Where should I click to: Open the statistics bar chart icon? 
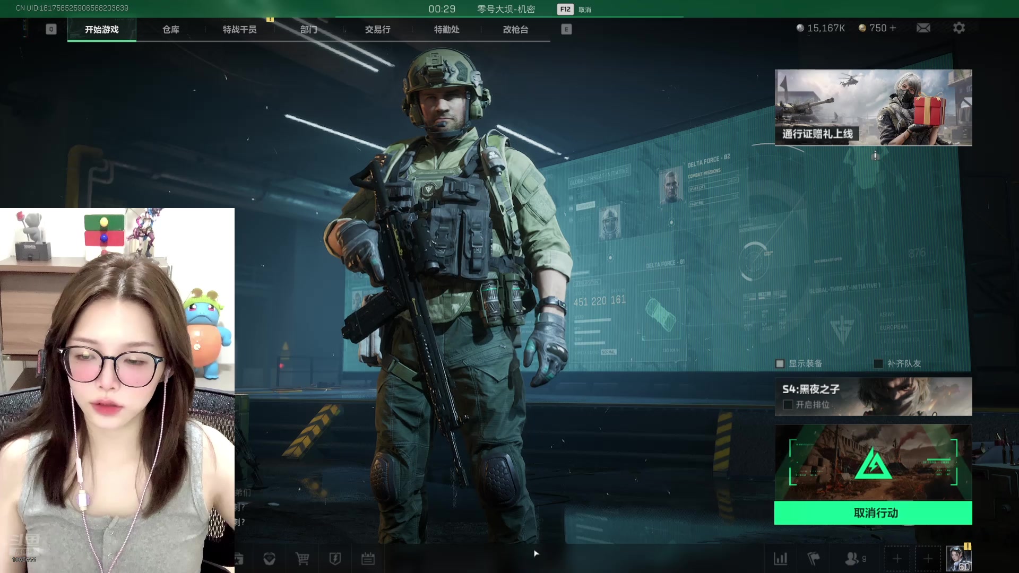coord(781,559)
